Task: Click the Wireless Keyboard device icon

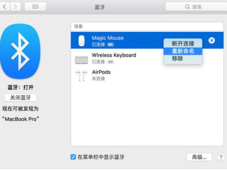Action: (x=82, y=60)
